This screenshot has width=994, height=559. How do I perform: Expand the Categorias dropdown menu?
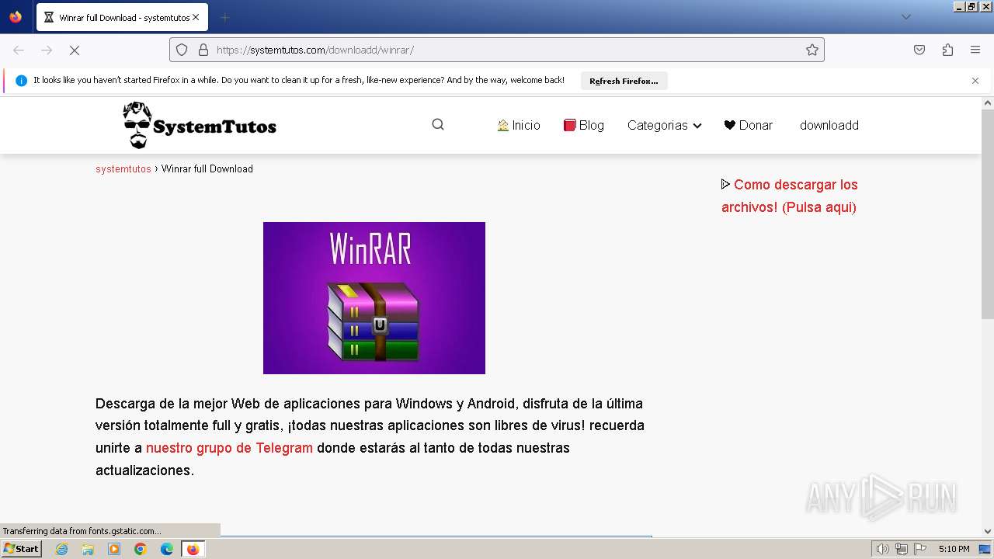click(x=664, y=125)
